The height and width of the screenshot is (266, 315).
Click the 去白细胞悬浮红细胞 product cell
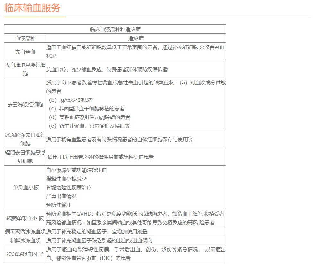pos(25,69)
